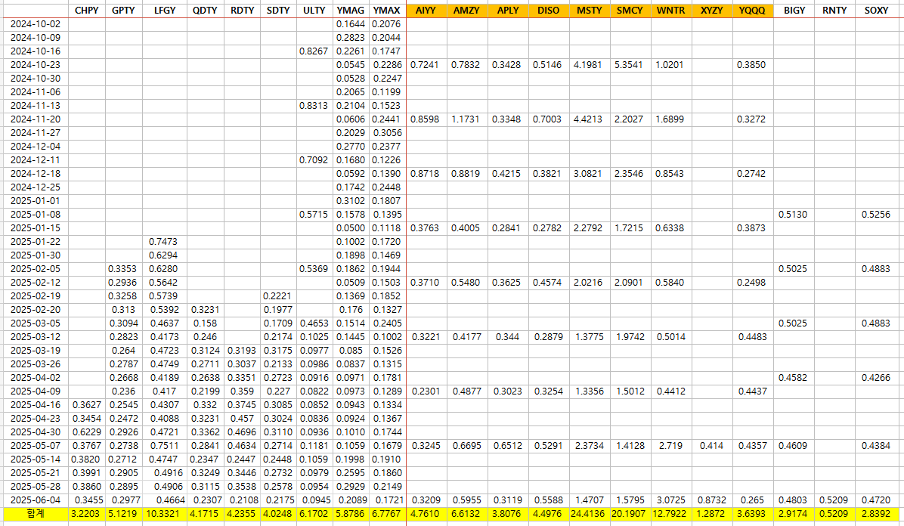Select the orange DISO header cell
Screen dimensions: 904x526
[x=548, y=11]
